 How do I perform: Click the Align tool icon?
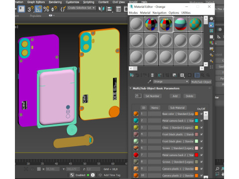109,9
